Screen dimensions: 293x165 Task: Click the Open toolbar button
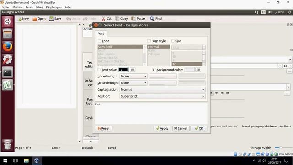pyautogui.click(x=38, y=19)
